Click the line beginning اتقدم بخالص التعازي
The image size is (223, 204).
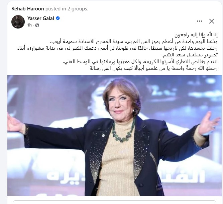point(140,61)
